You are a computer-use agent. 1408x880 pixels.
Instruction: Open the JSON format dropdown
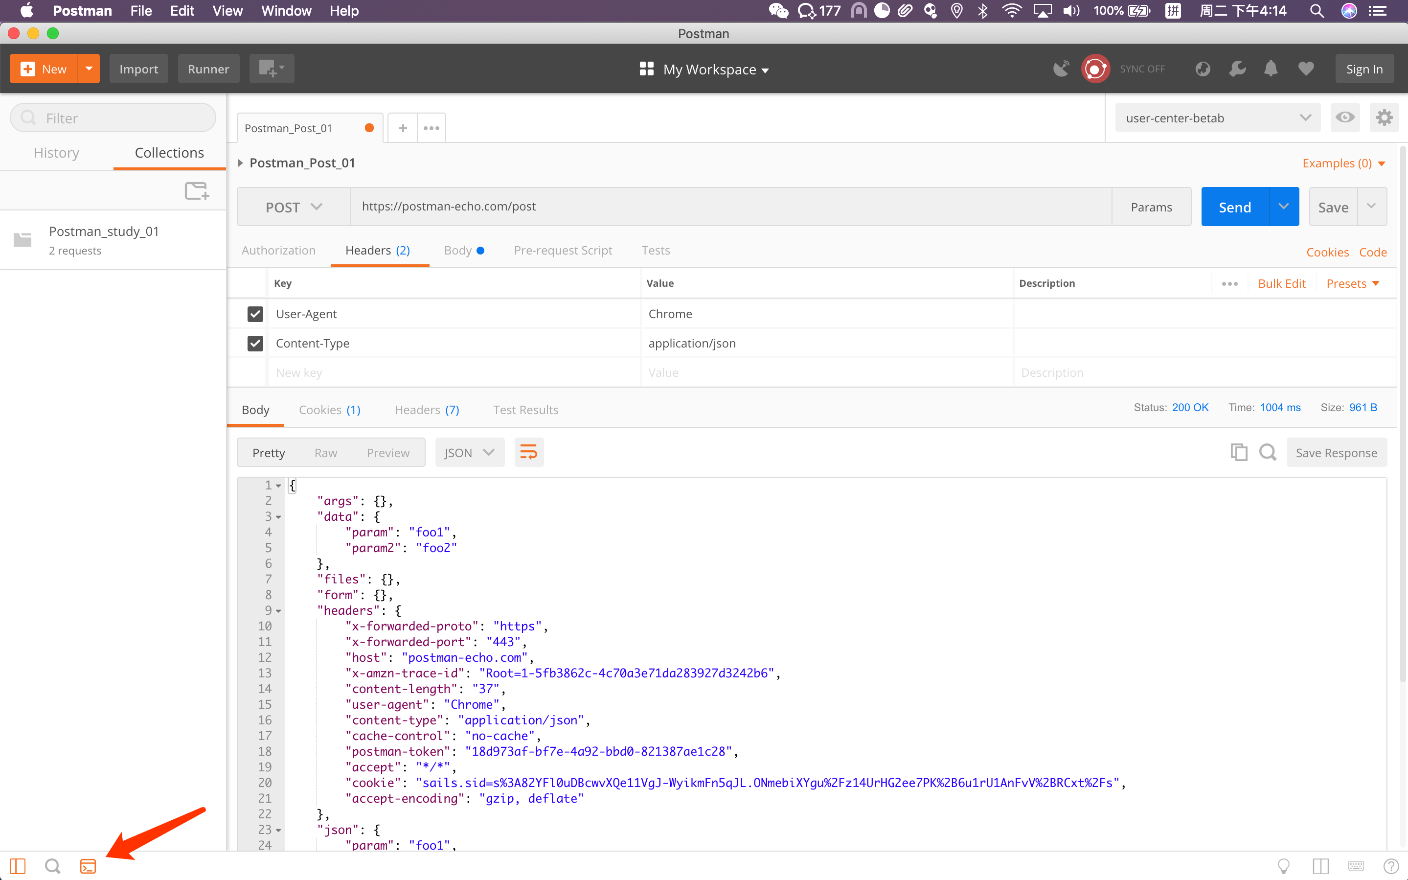tap(469, 452)
